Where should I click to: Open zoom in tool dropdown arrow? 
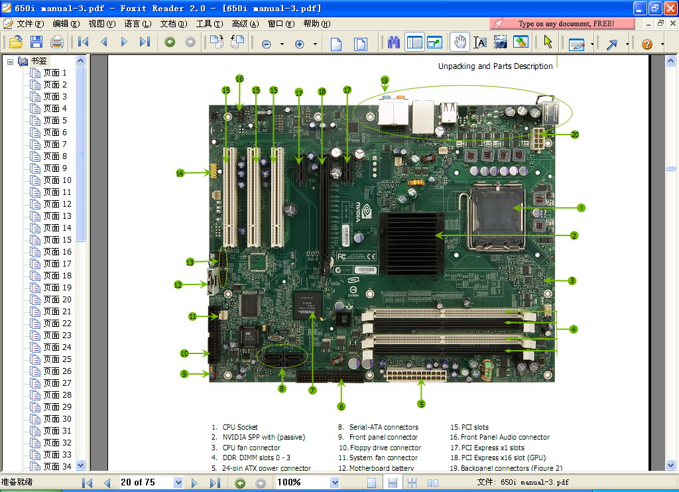(x=315, y=44)
